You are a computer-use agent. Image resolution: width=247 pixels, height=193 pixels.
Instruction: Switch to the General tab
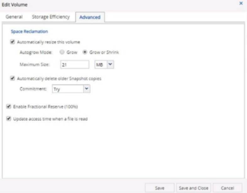coord(14,17)
